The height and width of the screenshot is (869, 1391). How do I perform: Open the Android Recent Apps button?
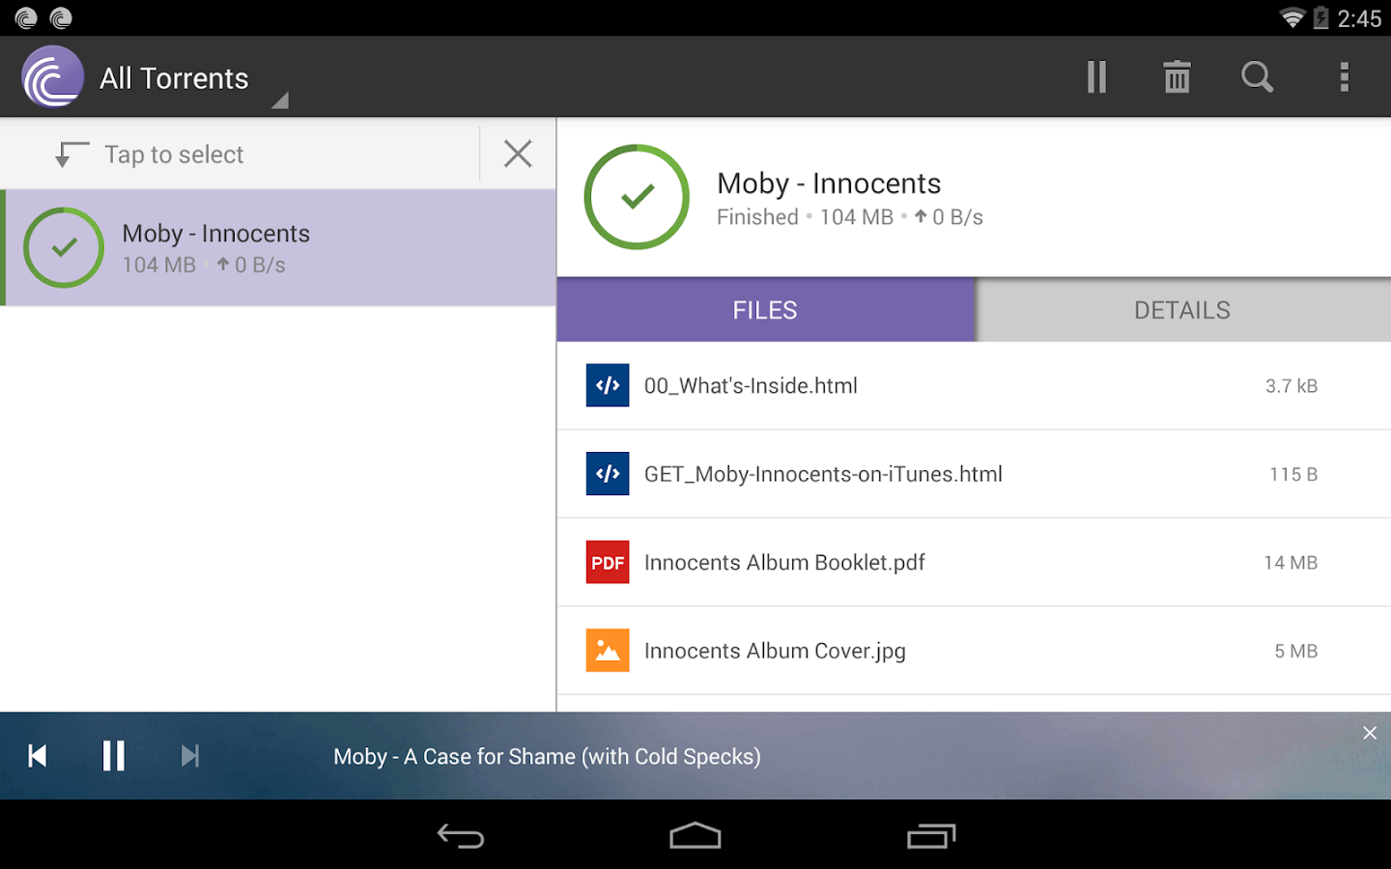(931, 836)
